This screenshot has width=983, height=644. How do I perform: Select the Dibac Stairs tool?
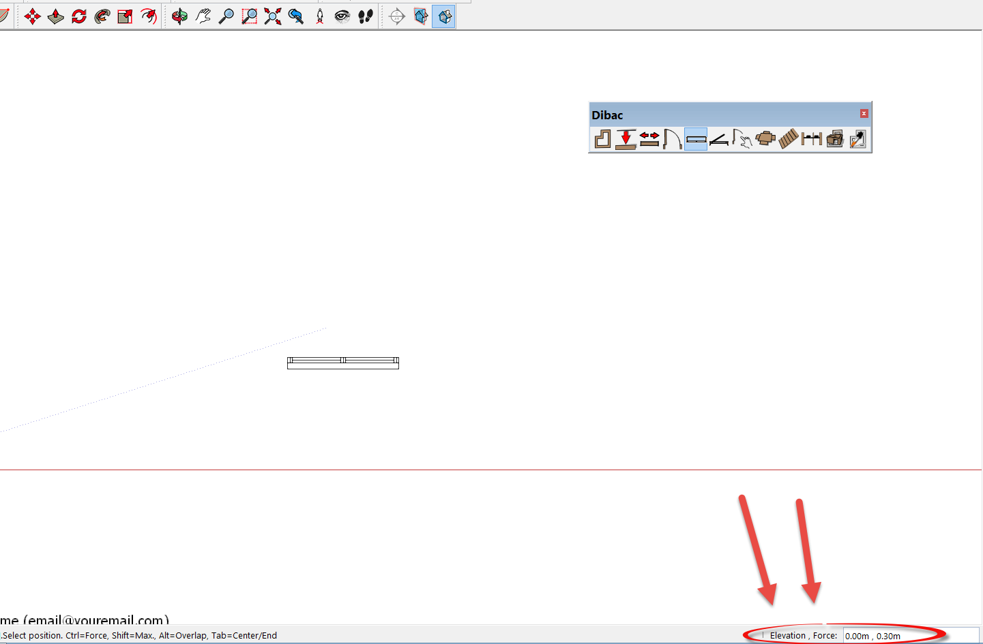(789, 139)
